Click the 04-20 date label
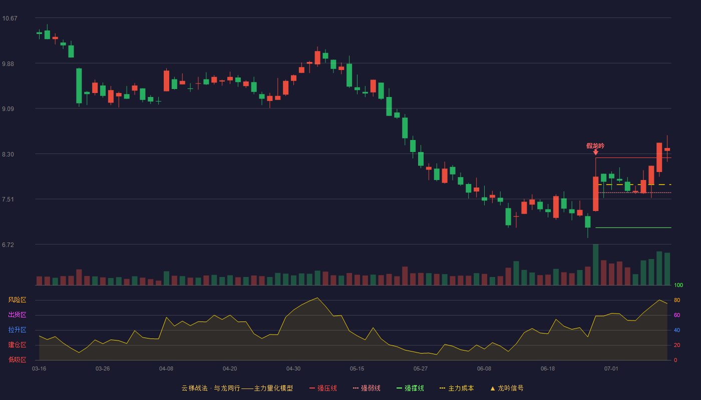701x400 pixels. pos(230,368)
